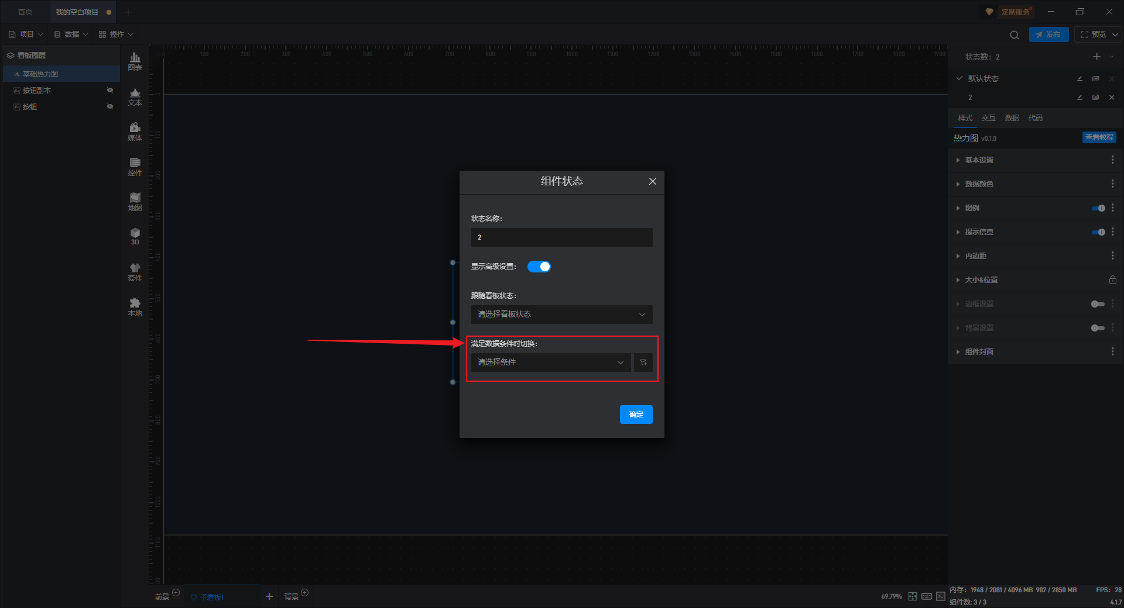Duplicate the 默认状态 state
Image resolution: width=1124 pixels, height=608 pixels.
coord(1095,78)
